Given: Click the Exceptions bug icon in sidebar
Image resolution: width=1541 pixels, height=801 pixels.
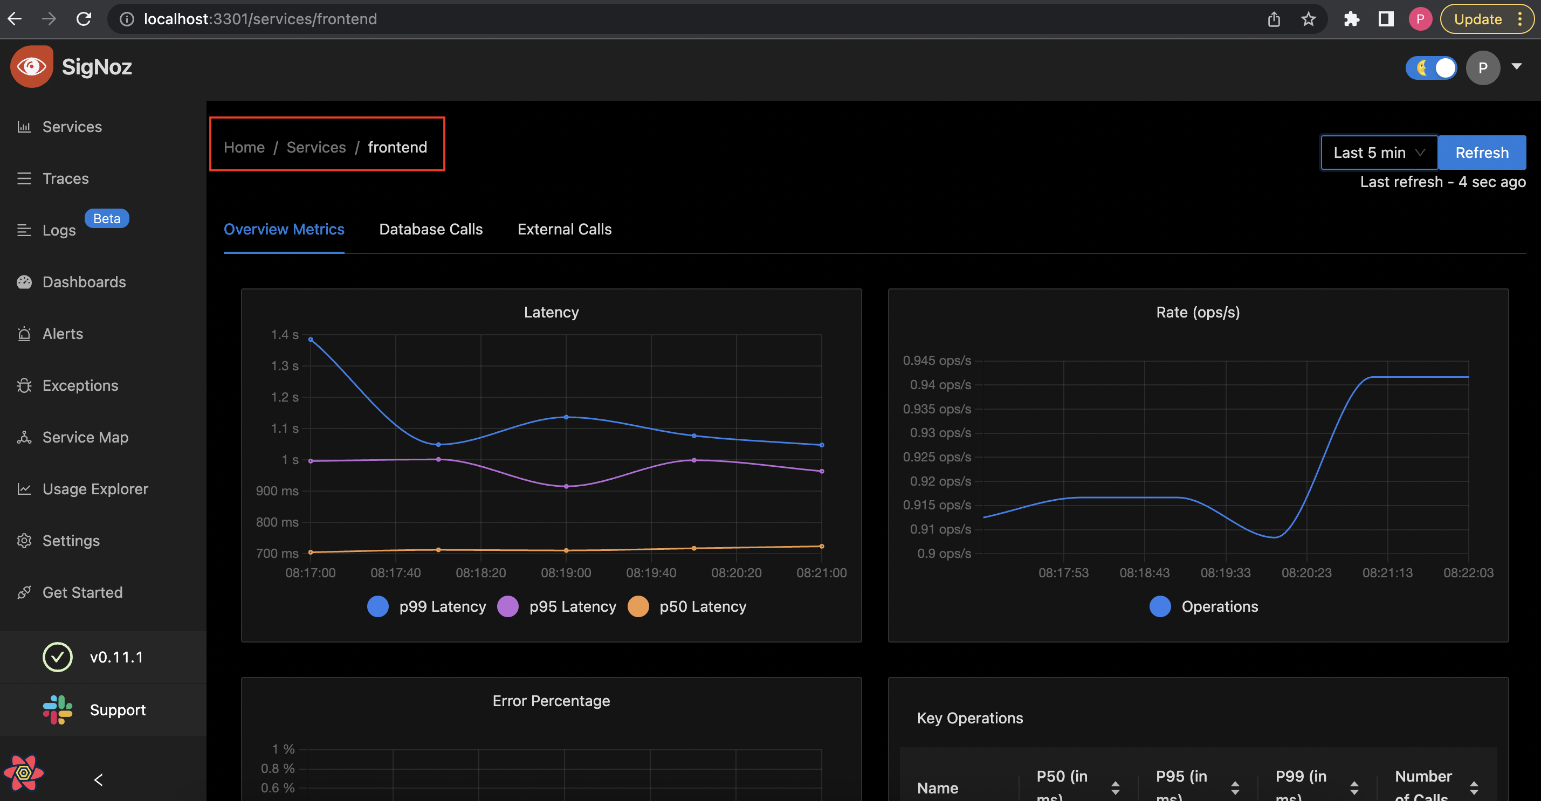Looking at the screenshot, I should tap(24, 386).
